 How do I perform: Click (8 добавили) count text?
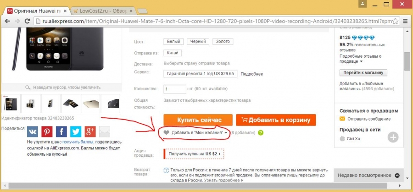pos(243,133)
